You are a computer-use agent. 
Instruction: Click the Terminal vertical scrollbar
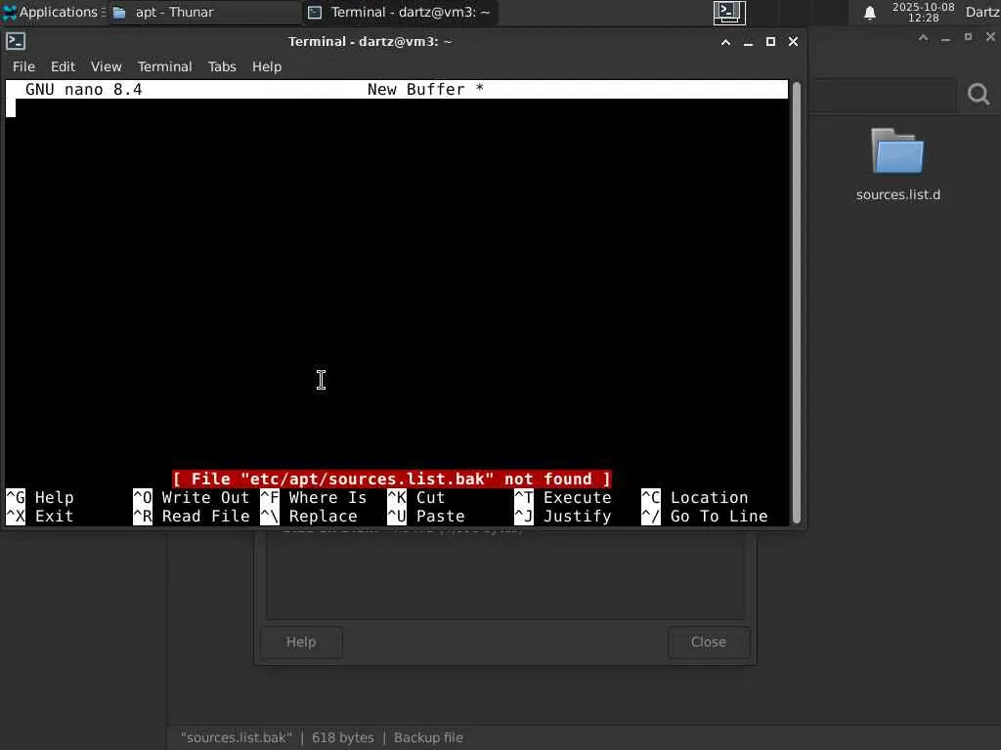coord(796,303)
